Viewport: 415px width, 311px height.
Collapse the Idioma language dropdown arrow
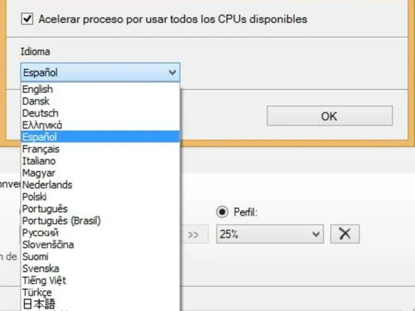coord(173,73)
